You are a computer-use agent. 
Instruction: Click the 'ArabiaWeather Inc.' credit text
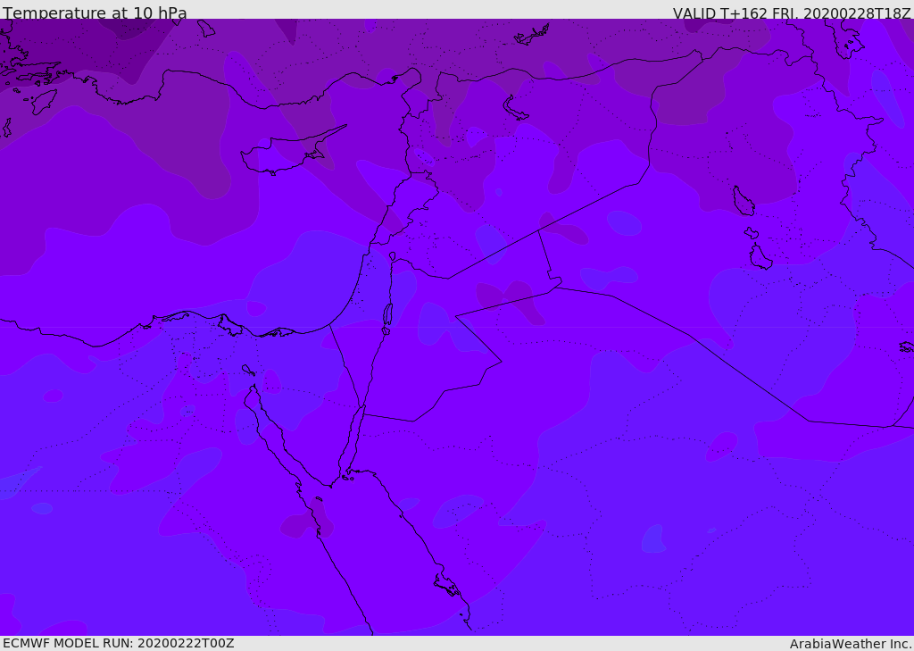pos(851,644)
